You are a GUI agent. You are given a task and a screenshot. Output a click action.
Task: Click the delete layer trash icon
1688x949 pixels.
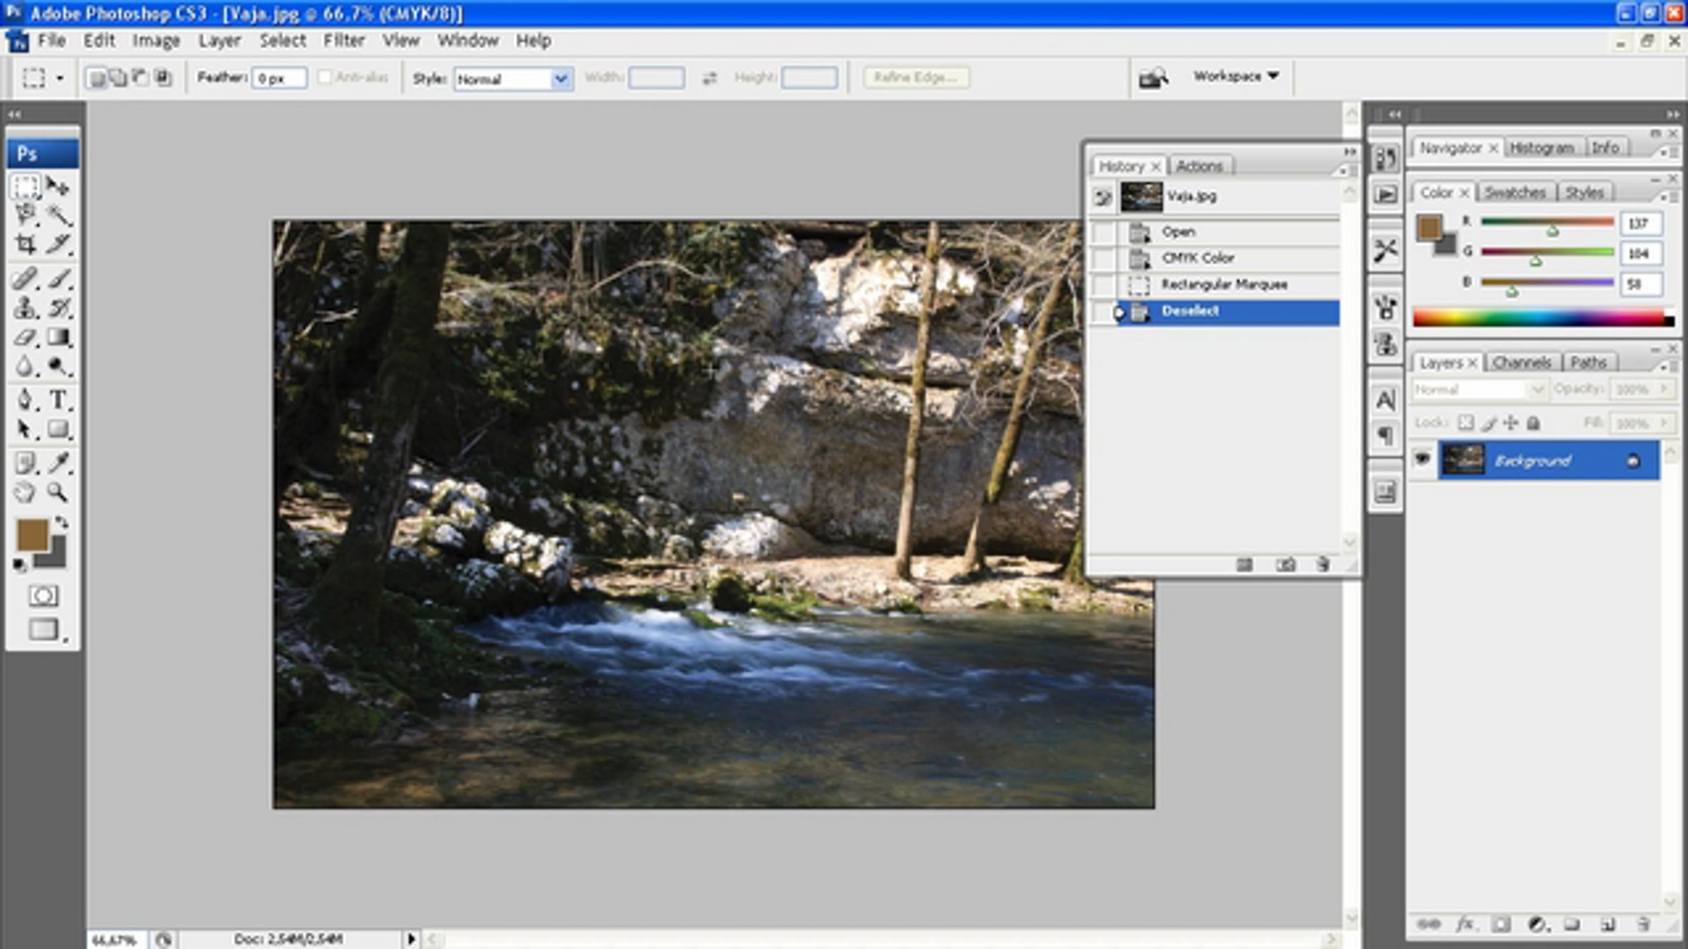point(1644,924)
